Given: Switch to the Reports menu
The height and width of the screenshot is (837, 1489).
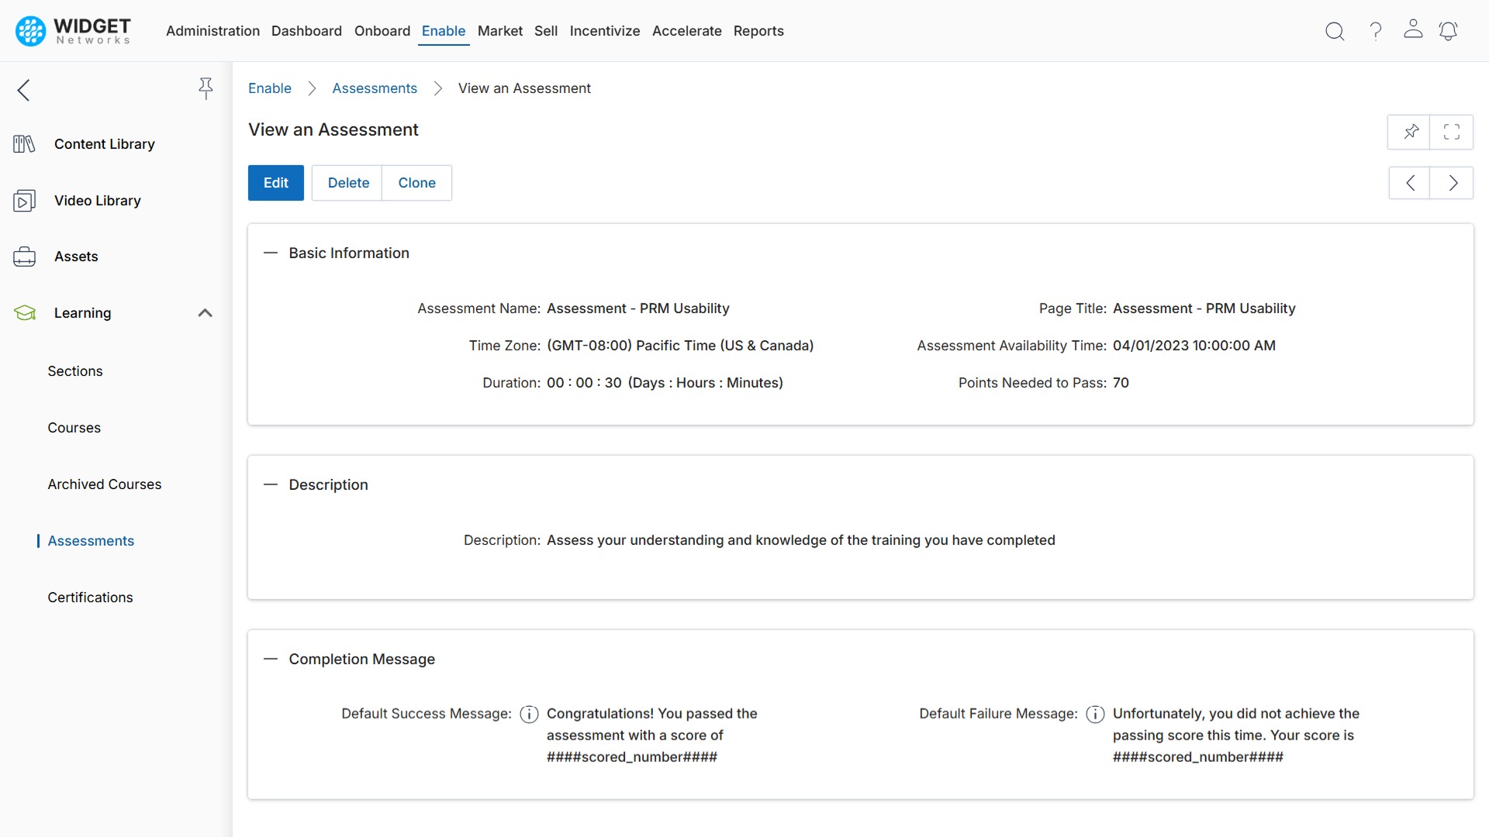Looking at the screenshot, I should point(758,31).
